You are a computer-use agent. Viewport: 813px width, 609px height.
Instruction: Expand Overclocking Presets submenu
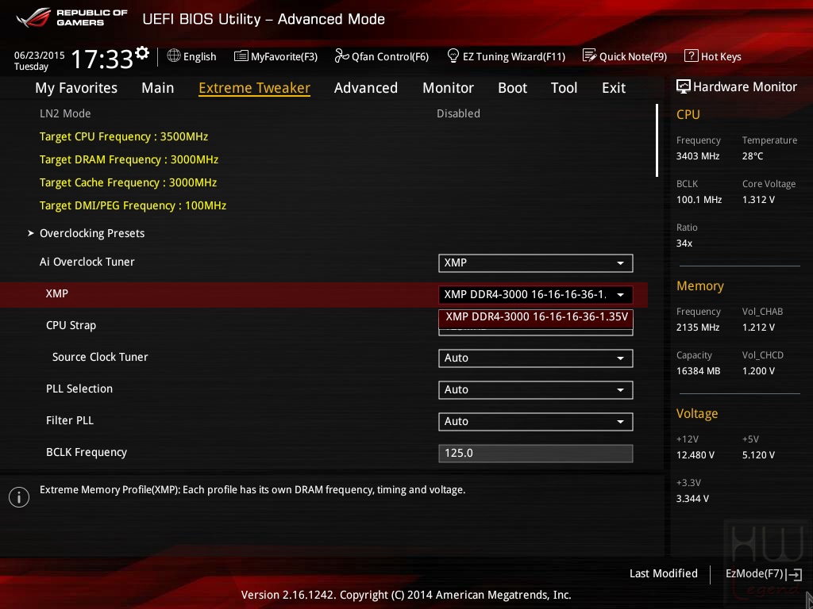click(92, 233)
